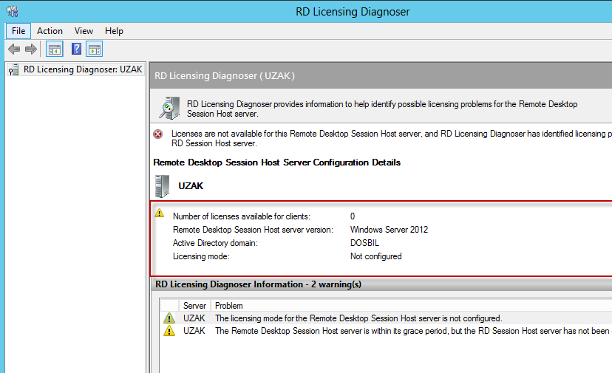Click the diagnoser magnifier icon in the description
The width and height of the screenshot is (612, 373).
[x=169, y=108]
